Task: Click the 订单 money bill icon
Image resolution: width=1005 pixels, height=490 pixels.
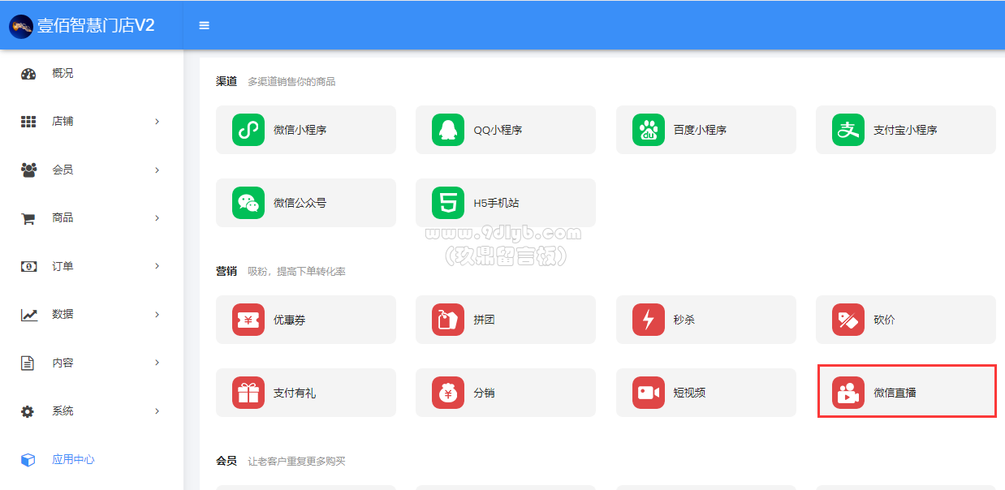Action: 29,266
